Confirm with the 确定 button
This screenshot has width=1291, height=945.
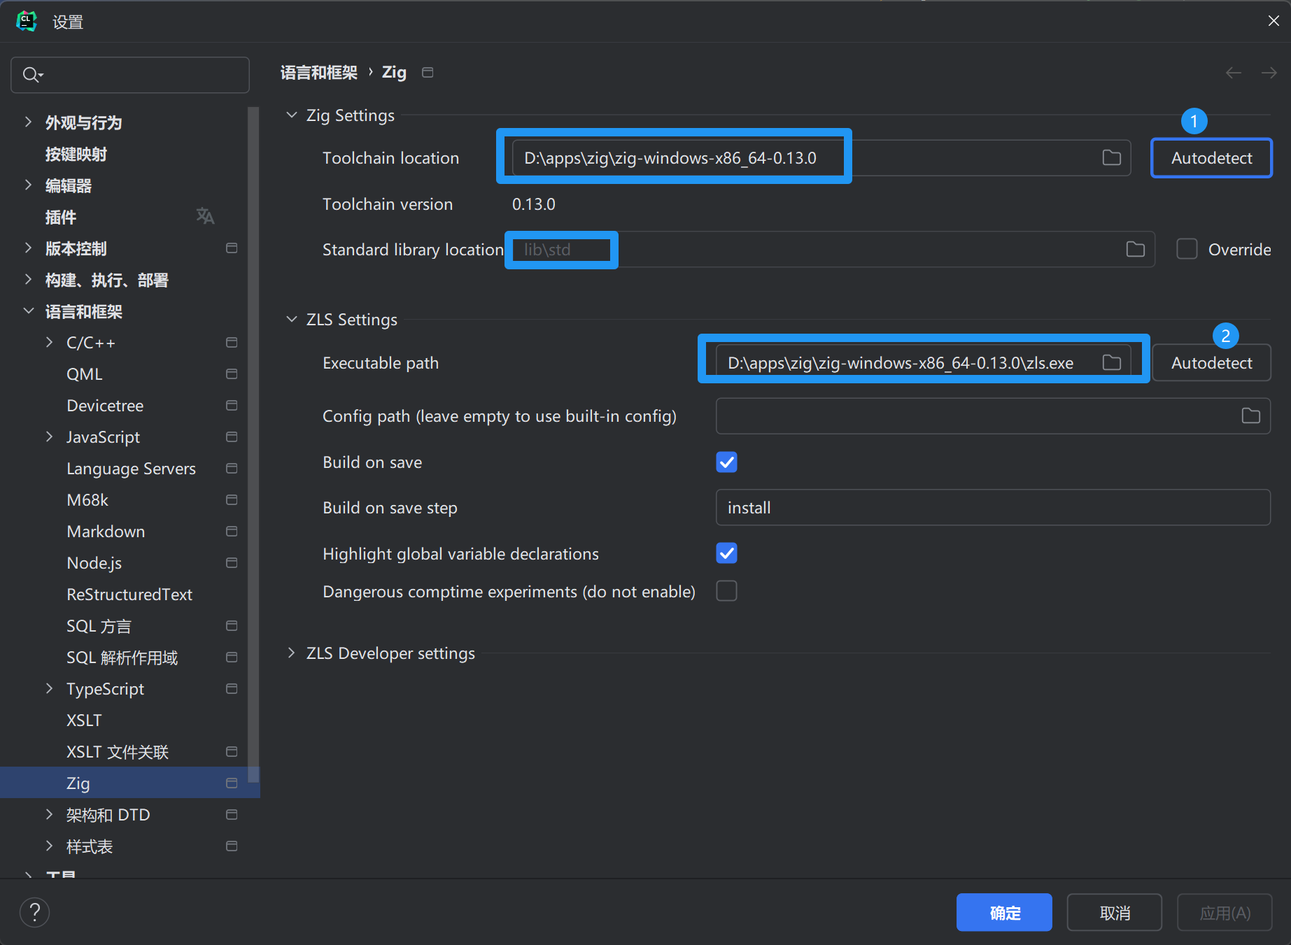[x=1004, y=912]
